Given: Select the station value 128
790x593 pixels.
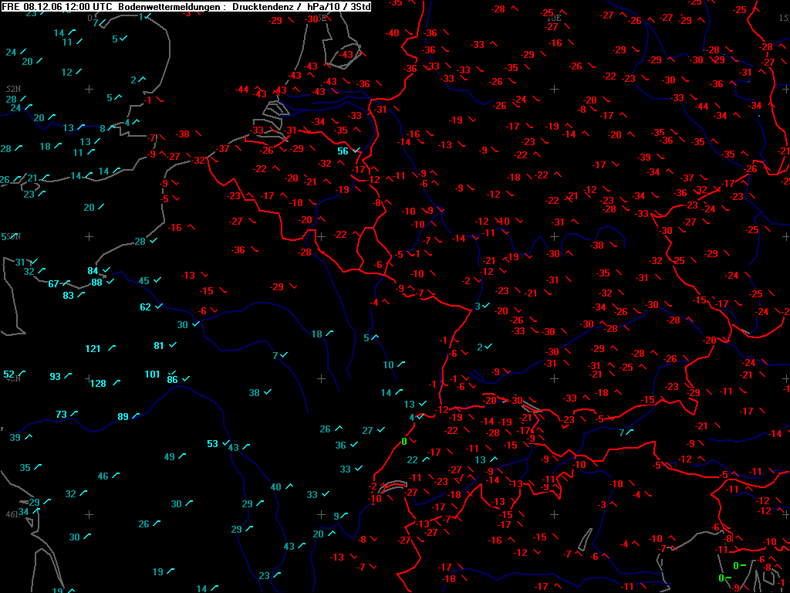Looking at the screenshot, I should point(98,384).
